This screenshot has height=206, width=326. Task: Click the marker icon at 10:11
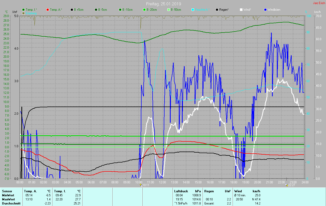(x=141, y=185)
